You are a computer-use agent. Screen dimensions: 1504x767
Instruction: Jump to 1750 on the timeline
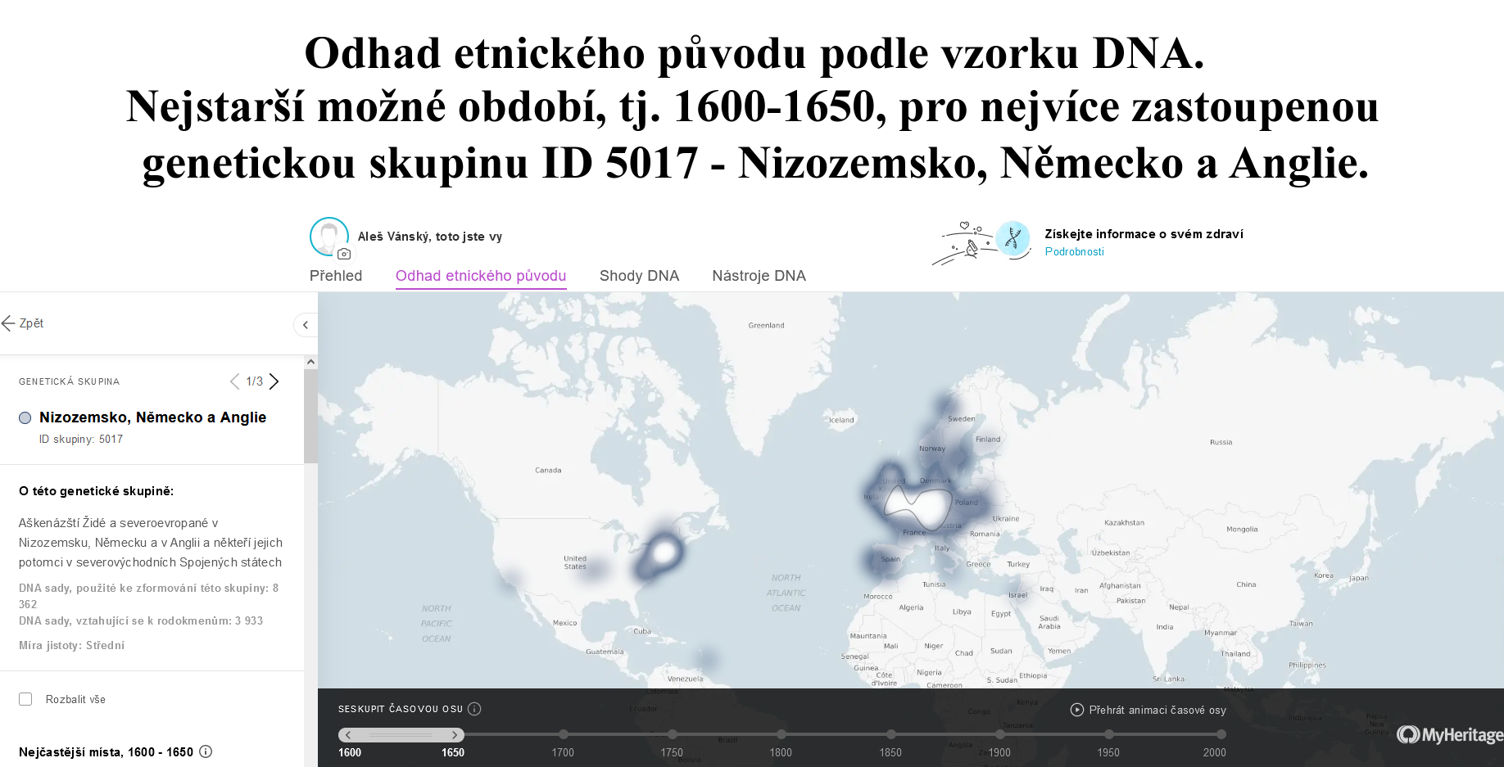click(x=673, y=735)
